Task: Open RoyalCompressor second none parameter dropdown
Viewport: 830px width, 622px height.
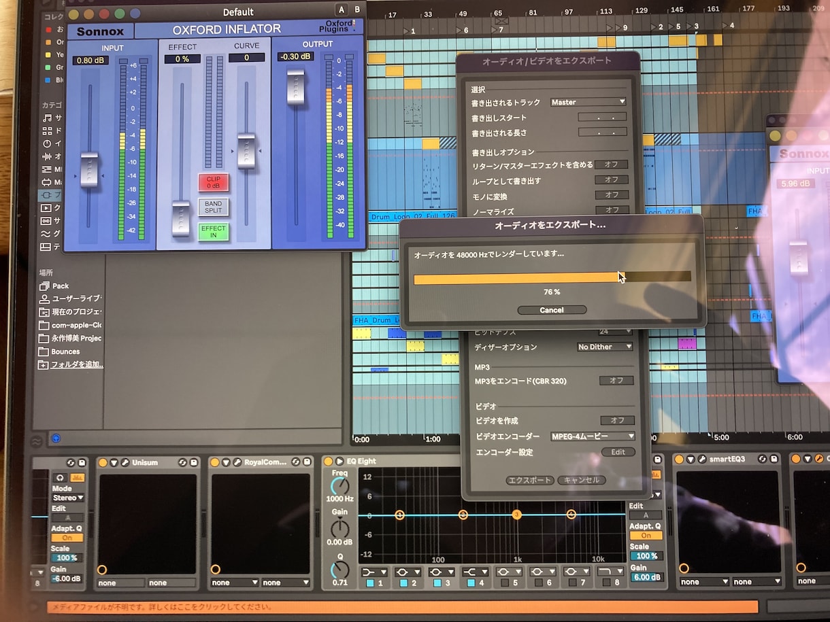Action: [x=286, y=583]
